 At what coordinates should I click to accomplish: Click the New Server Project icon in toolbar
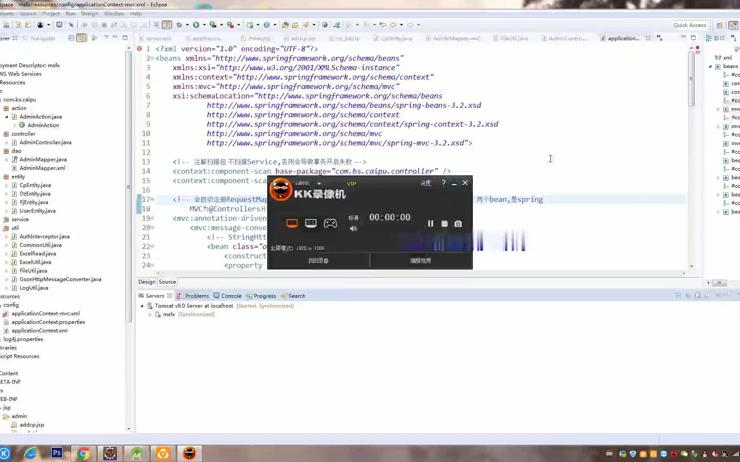(250, 25)
